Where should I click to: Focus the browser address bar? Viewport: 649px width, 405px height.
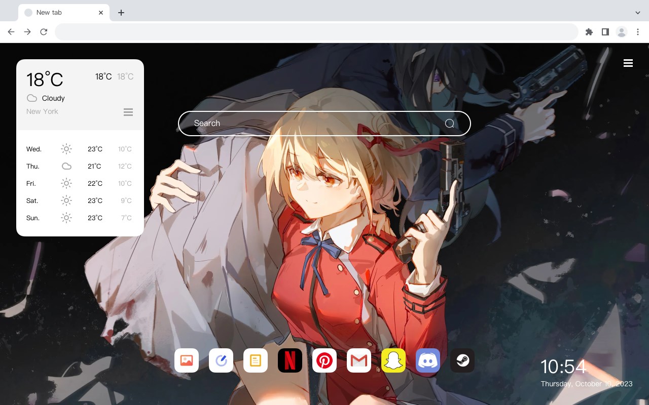(316, 32)
